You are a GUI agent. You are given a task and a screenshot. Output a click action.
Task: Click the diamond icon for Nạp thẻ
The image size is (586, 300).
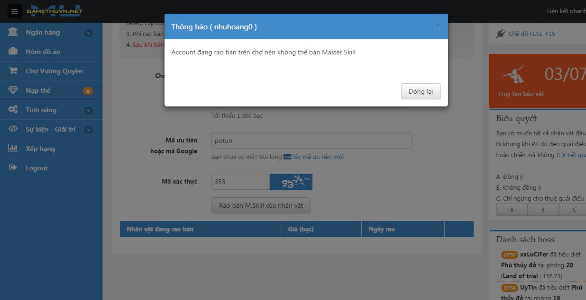(x=13, y=90)
